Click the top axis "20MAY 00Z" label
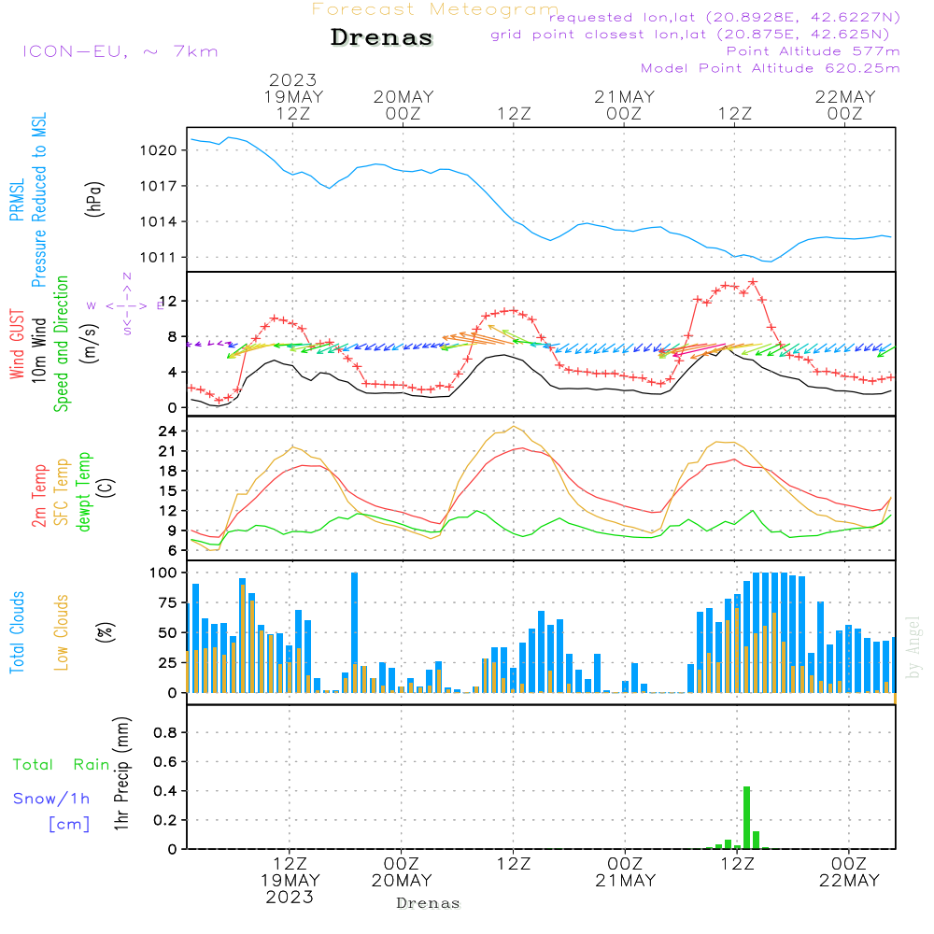Image resolution: width=934 pixels, height=934 pixels. [x=403, y=105]
